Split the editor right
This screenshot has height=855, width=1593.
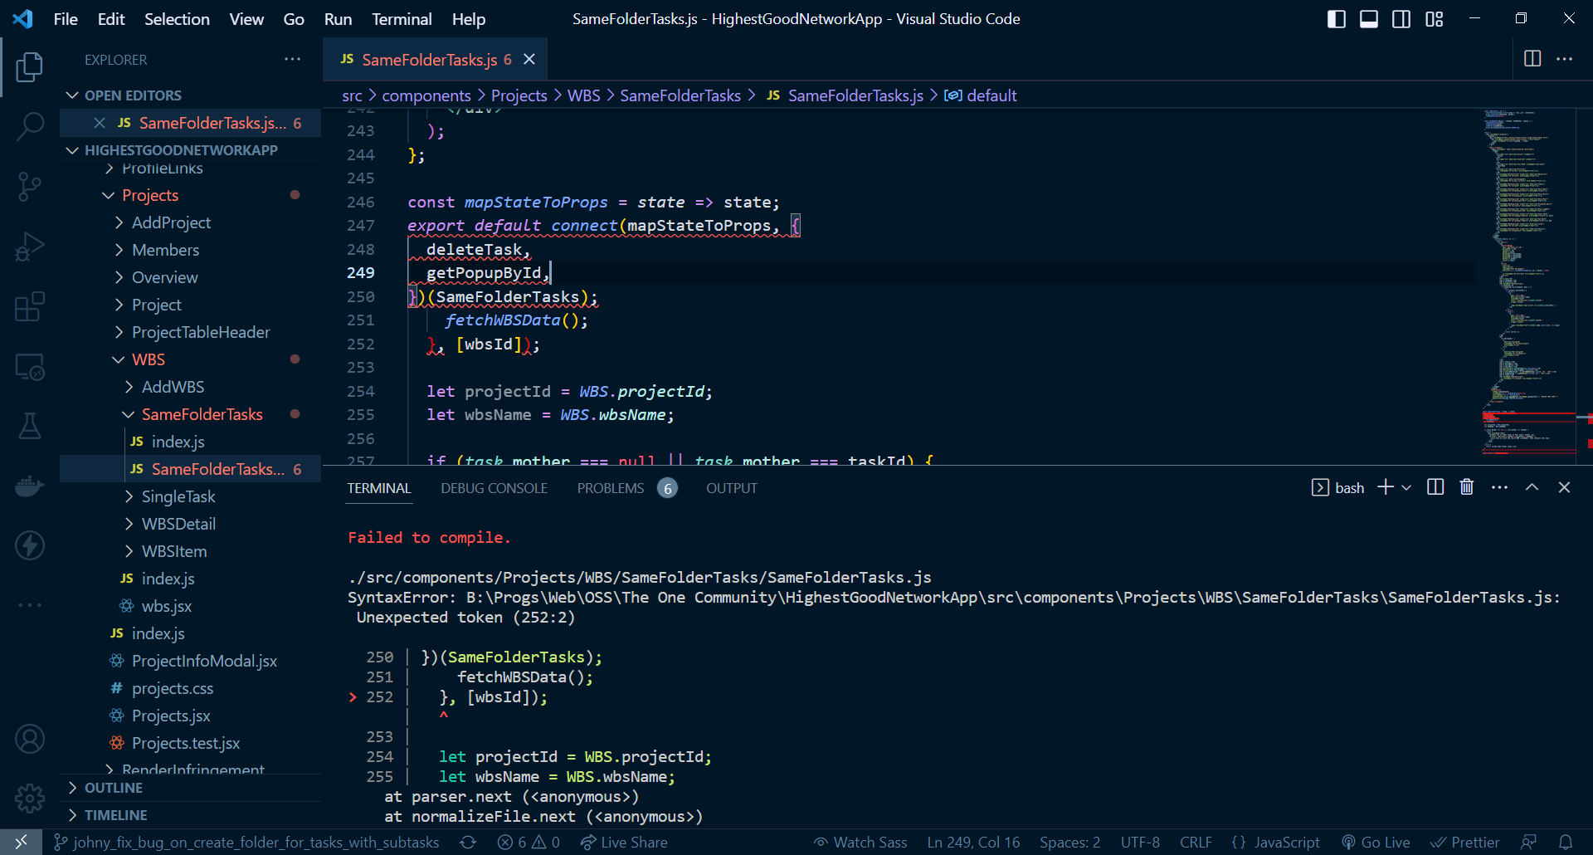[1532, 59]
